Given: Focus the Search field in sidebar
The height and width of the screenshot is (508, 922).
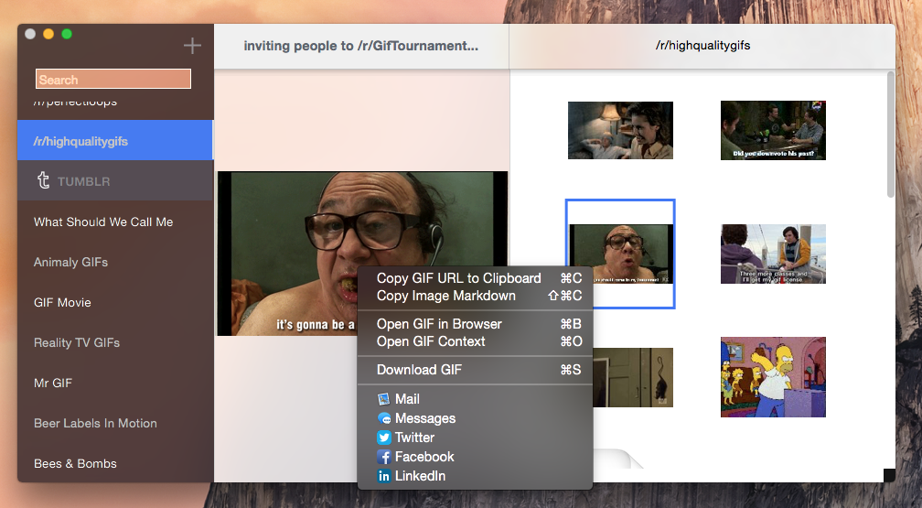Looking at the screenshot, I should tap(113, 79).
